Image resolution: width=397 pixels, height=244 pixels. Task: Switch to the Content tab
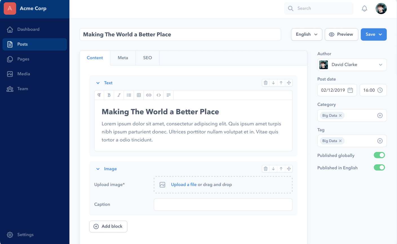(95, 58)
